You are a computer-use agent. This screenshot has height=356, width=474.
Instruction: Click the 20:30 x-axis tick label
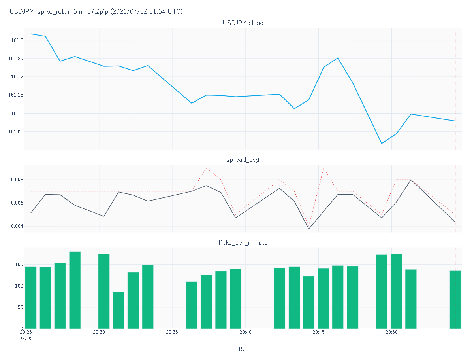point(99,333)
